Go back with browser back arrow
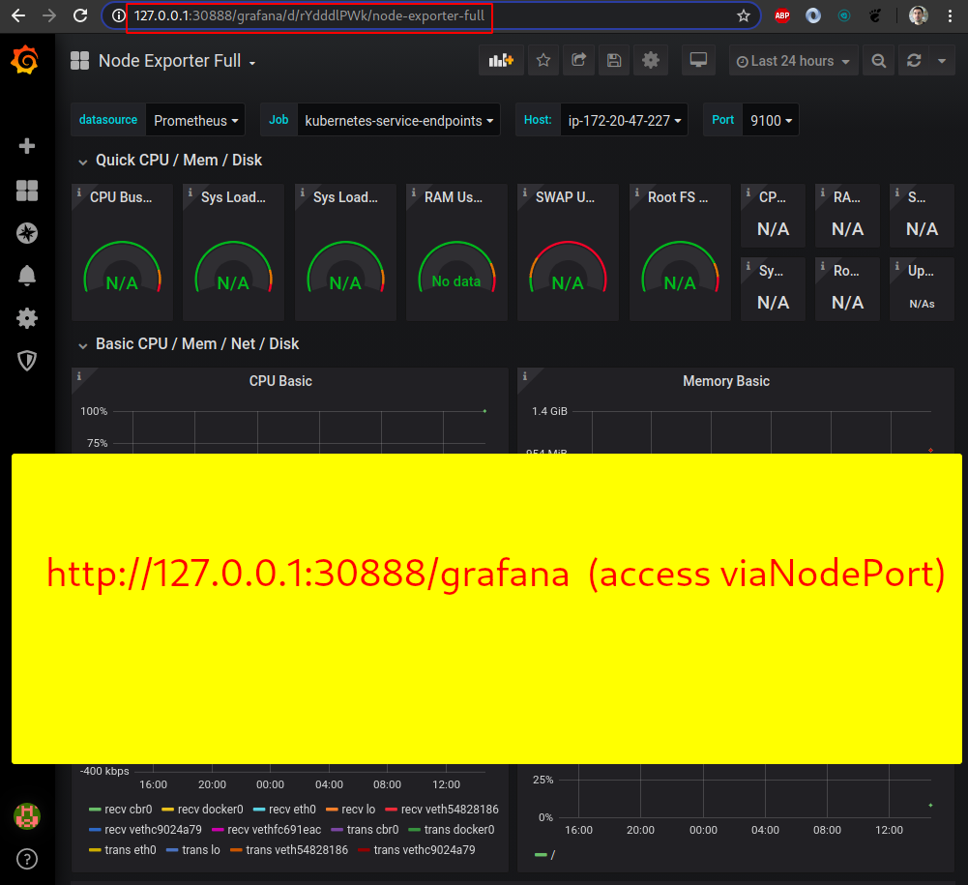 click(x=18, y=15)
